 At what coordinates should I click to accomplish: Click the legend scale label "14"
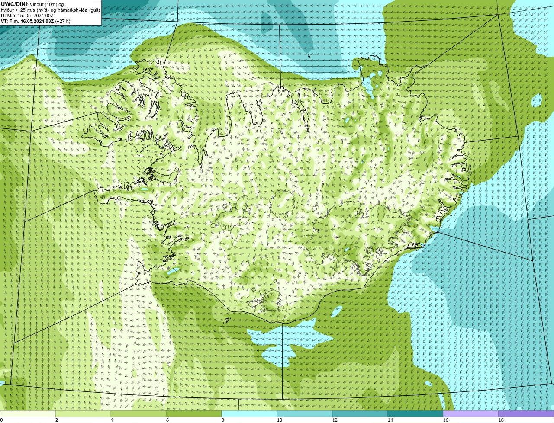tap(390, 420)
